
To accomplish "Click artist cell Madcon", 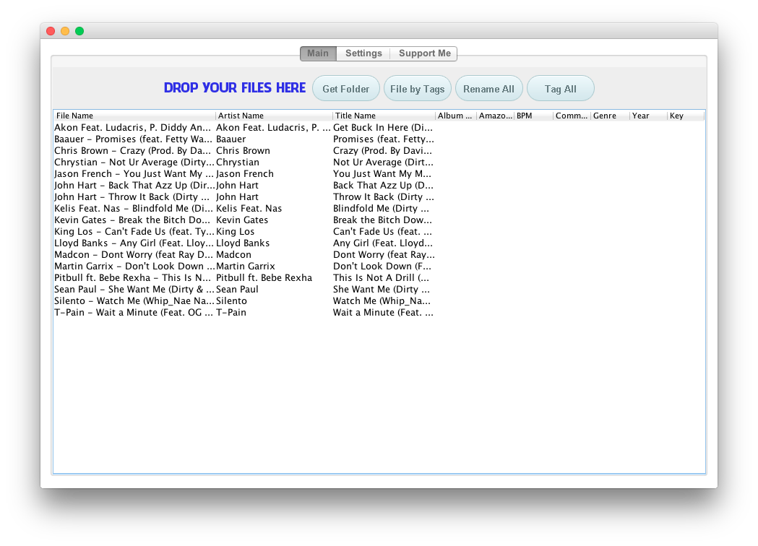I will pyautogui.click(x=274, y=255).
